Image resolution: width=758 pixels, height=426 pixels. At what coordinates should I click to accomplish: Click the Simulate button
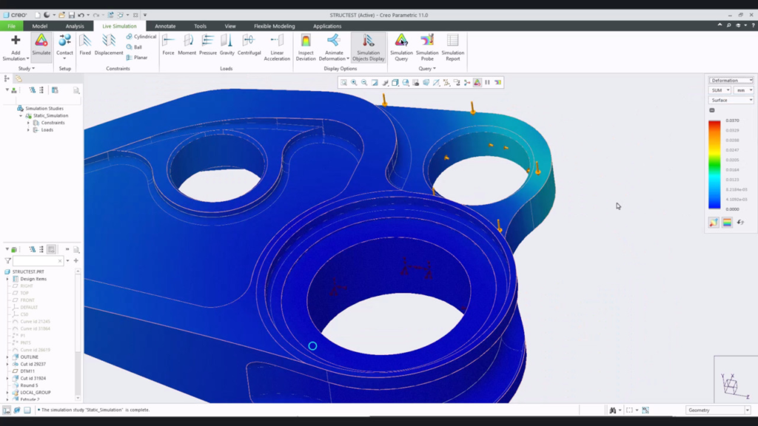point(41,47)
